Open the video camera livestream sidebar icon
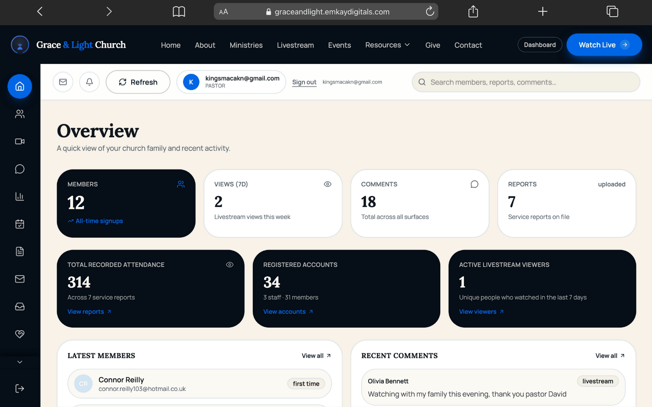652x407 pixels. [x=20, y=141]
